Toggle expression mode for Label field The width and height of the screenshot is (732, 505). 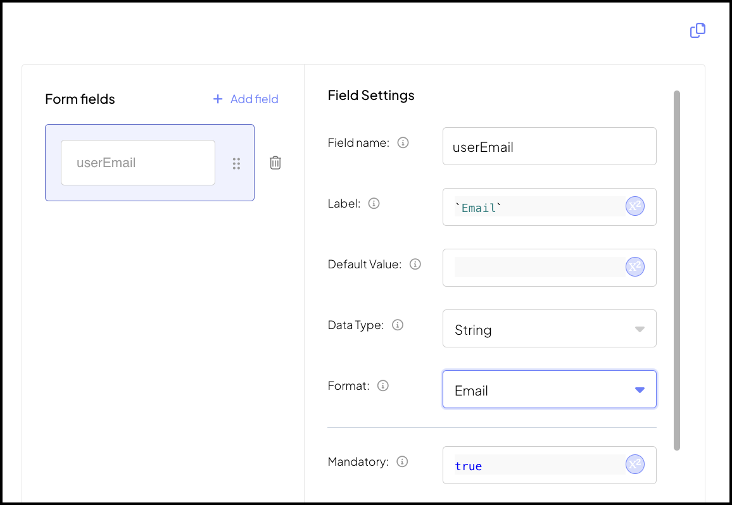tap(635, 206)
